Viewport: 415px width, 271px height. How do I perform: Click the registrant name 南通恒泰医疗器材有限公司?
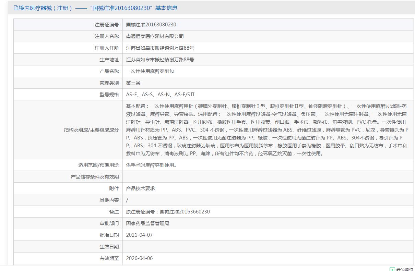tap(155, 36)
